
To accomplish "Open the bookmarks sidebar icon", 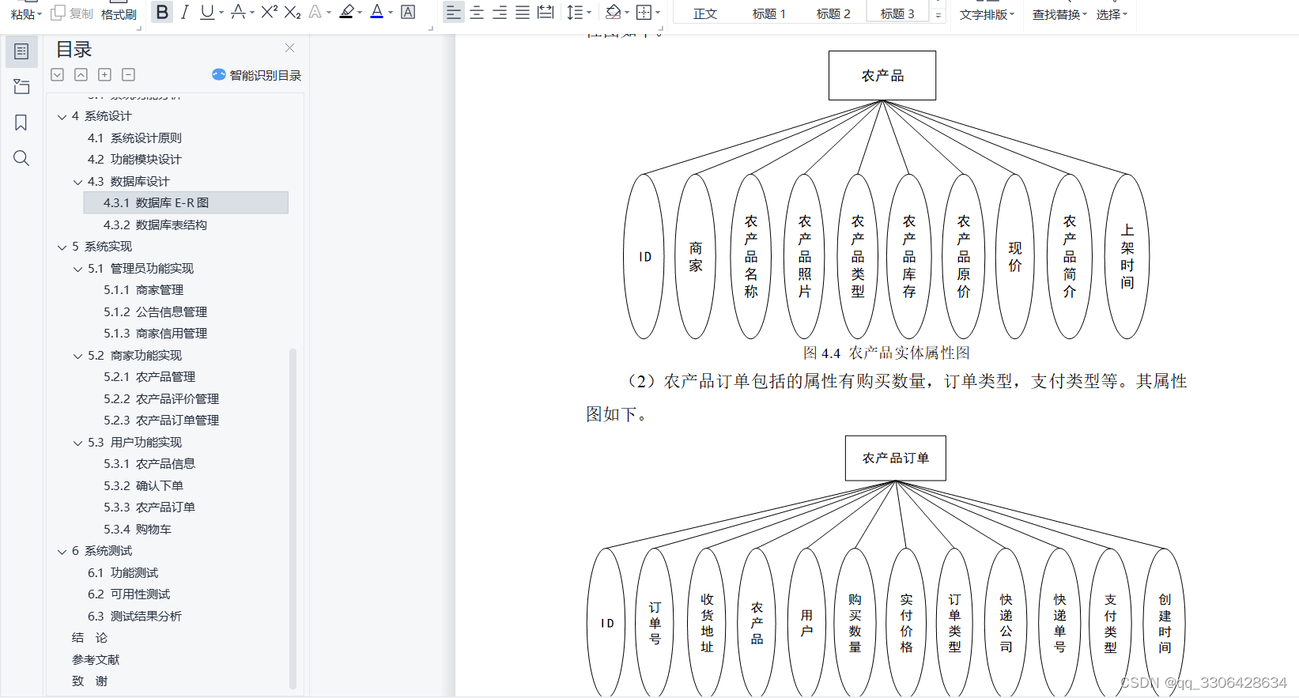I will click(x=21, y=123).
